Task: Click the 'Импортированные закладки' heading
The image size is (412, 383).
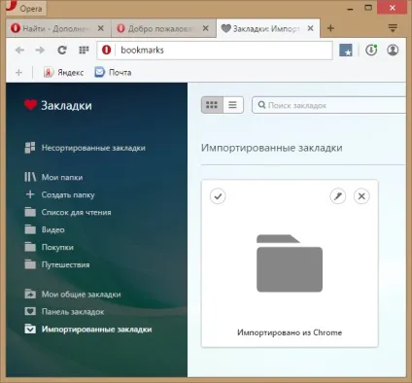Action: point(271,148)
